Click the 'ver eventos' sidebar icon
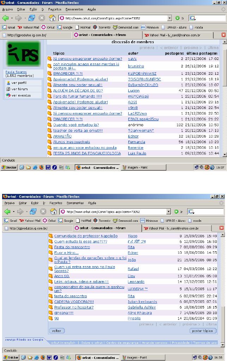Screen dimensions: 227x361 [x=9, y=96]
